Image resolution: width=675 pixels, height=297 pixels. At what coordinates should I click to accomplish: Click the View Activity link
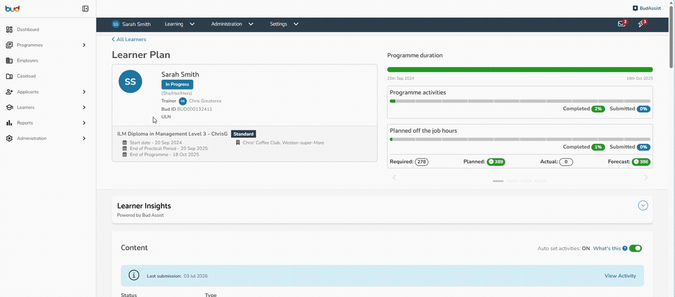tap(620, 276)
